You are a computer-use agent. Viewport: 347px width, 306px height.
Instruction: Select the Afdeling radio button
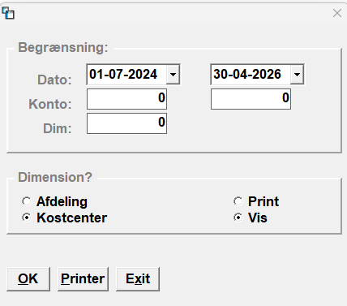27,201
